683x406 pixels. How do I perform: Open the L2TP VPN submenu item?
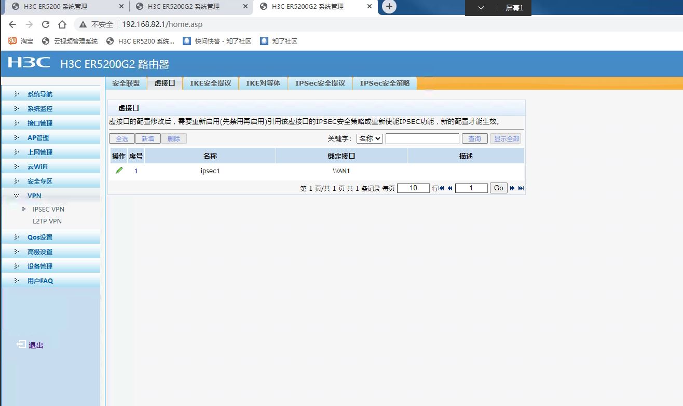coord(47,221)
